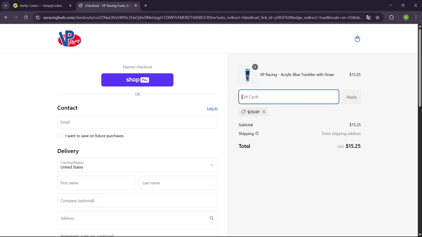Open the Chrome three-dot menu
The image size is (422, 237).
point(416,17)
